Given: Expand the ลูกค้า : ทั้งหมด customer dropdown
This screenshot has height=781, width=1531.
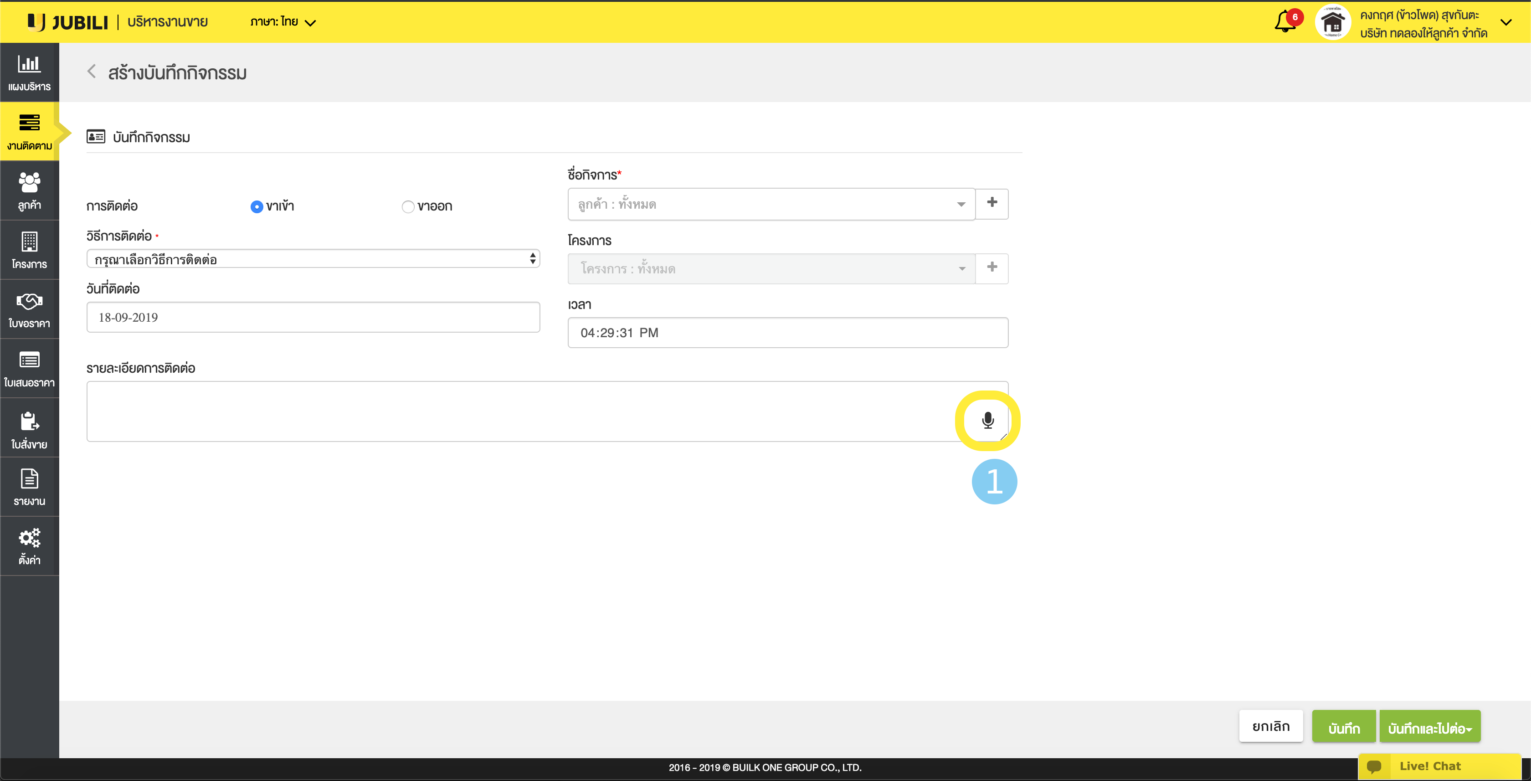Looking at the screenshot, I should tap(771, 204).
